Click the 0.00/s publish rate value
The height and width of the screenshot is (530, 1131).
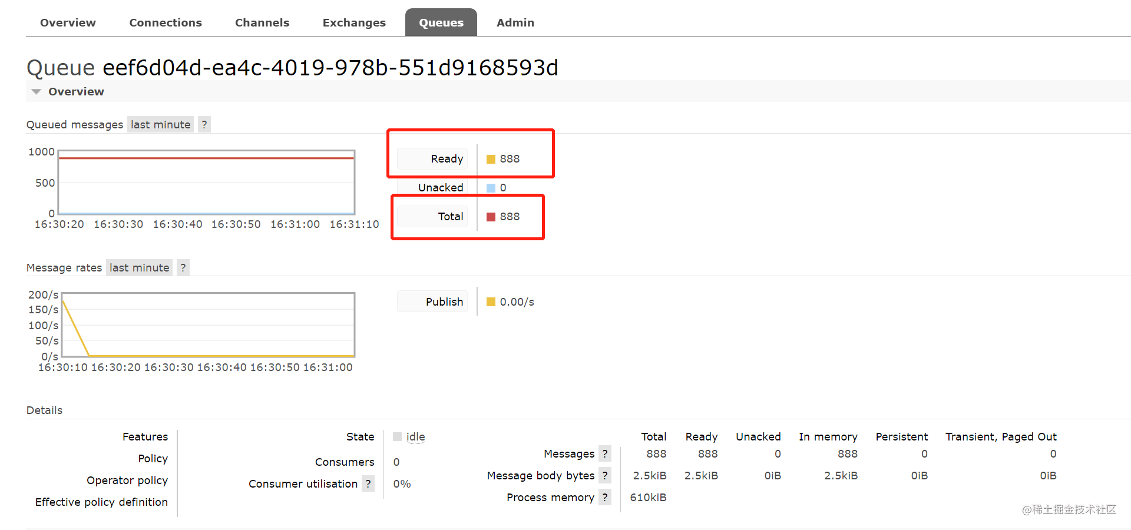point(517,302)
